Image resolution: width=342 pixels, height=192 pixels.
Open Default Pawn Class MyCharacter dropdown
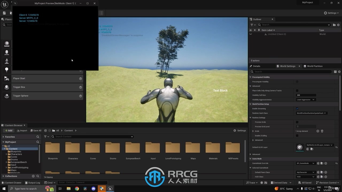306,172
